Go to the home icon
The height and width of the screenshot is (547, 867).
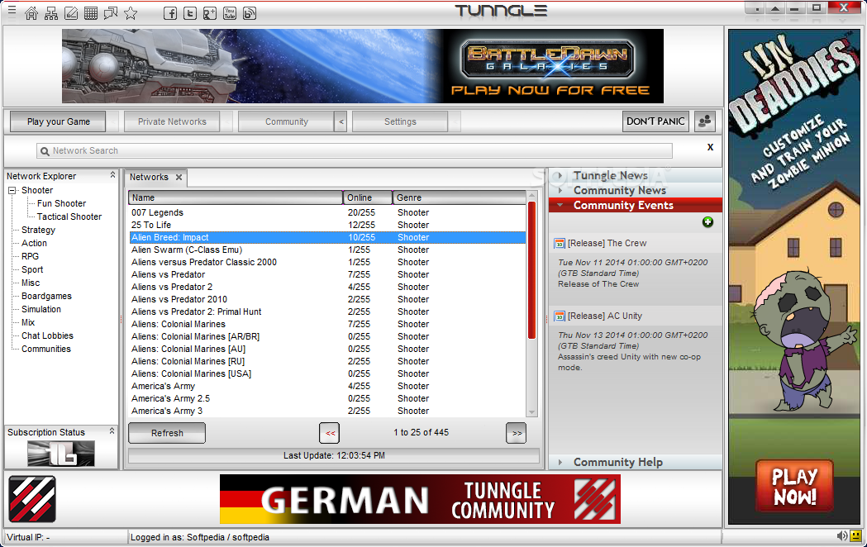[31, 13]
